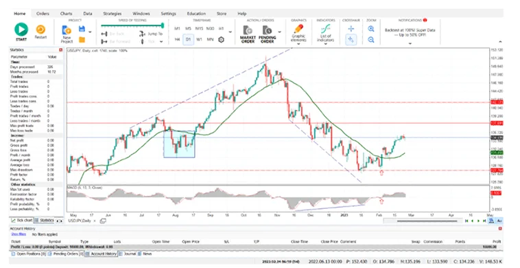Click the zoom out magnifier
This screenshot has width=520, height=268.
tap(371, 40)
